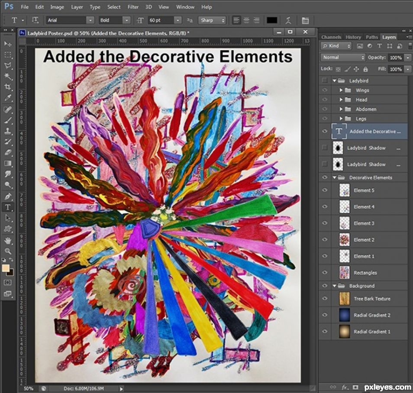Switch to the History tab

tap(353, 37)
